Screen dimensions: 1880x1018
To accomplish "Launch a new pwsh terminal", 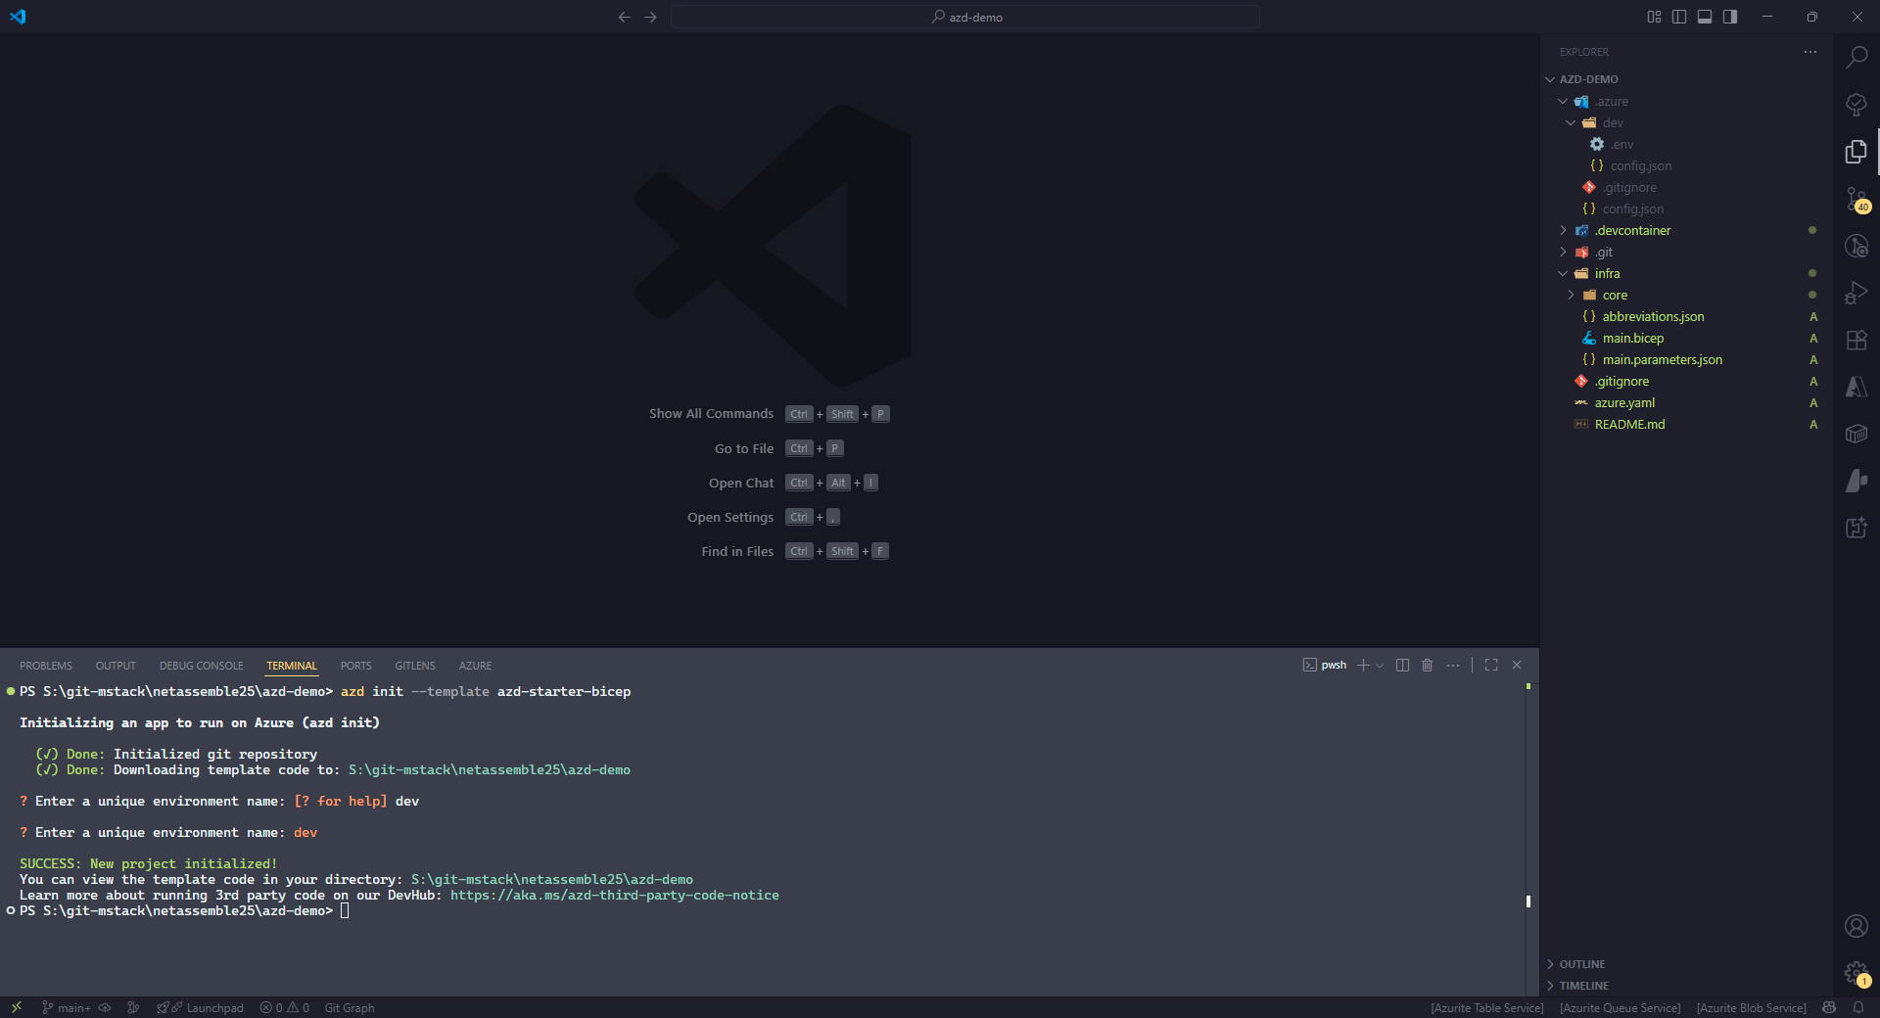I will pyautogui.click(x=1363, y=665).
